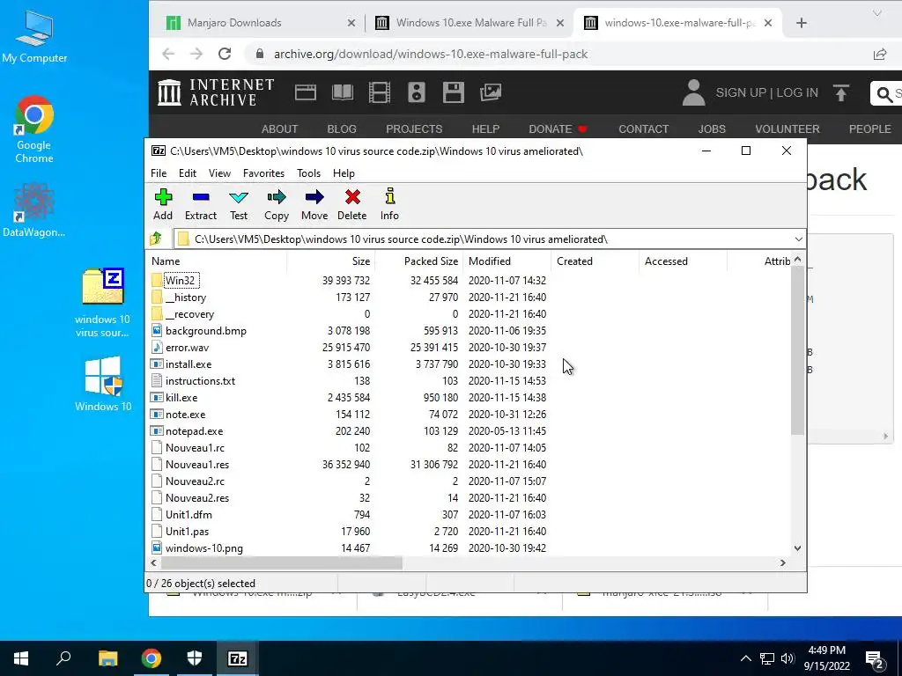The width and height of the screenshot is (902, 676).
Task: Reload the archive.org page
Action: pyautogui.click(x=225, y=54)
